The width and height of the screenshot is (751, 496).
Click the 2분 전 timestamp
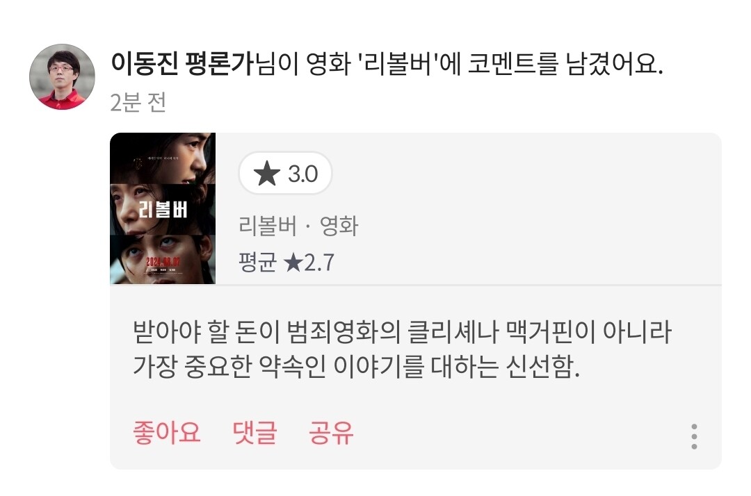coord(138,103)
